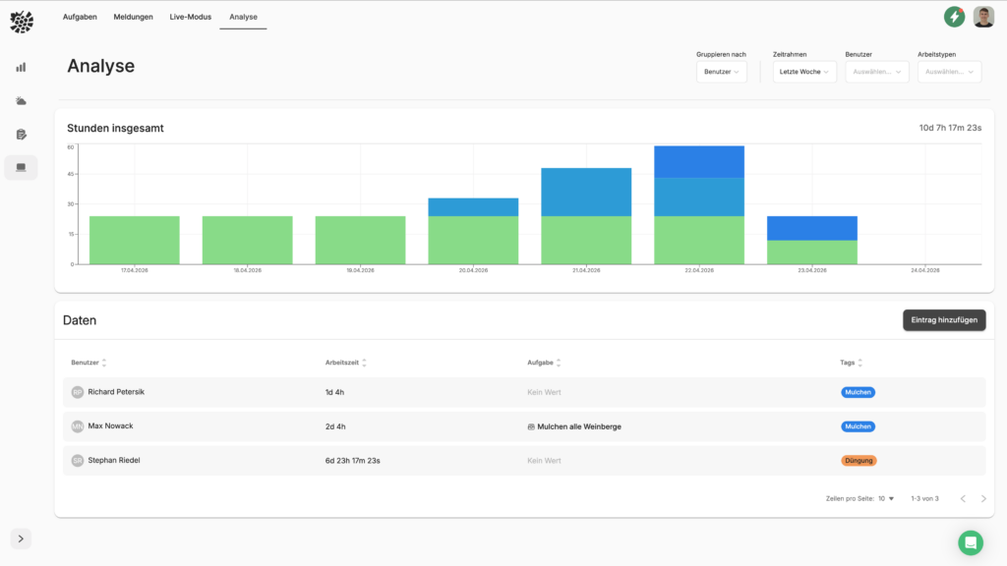The width and height of the screenshot is (1007, 566).
Task: Open the Gruppieren nach dropdown
Action: click(x=722, y=72)
